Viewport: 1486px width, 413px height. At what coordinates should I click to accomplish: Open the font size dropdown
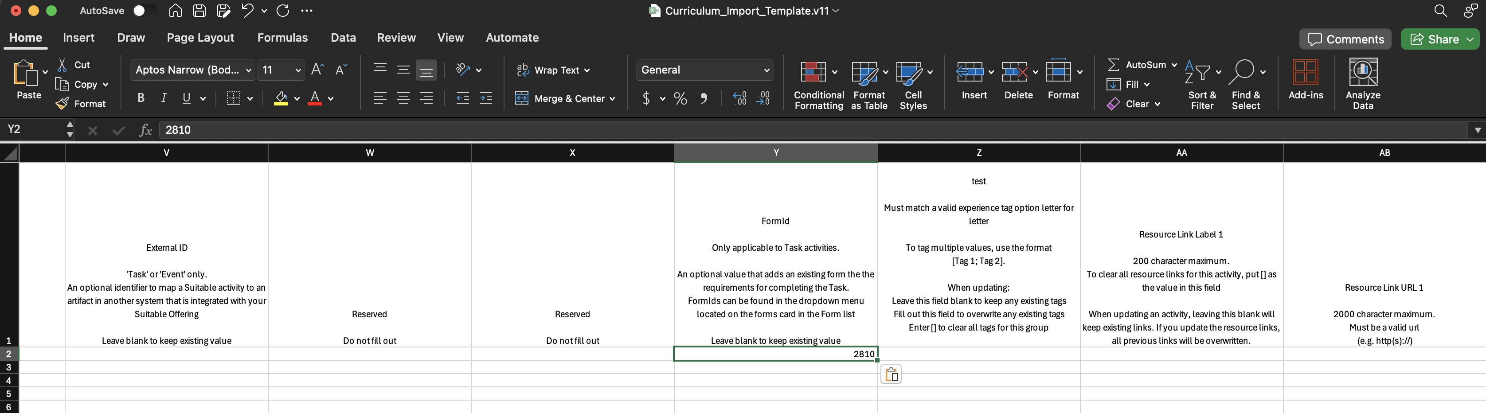298,70
